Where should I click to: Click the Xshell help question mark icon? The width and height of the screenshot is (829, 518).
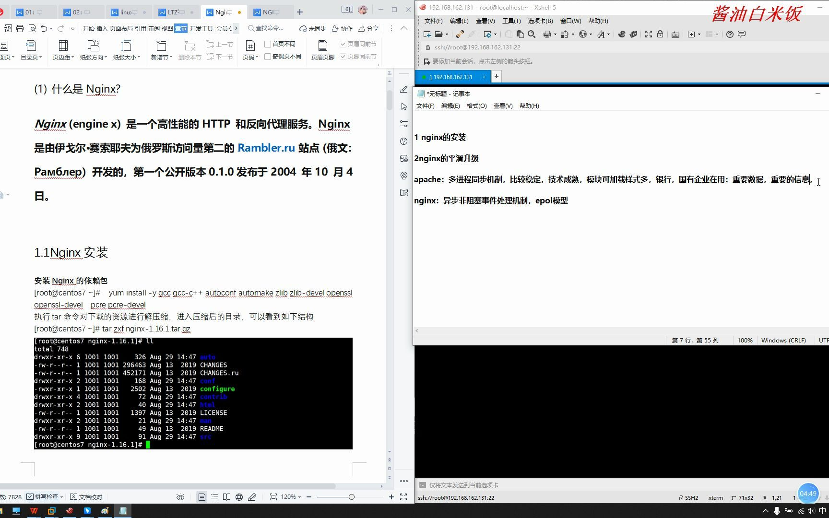(730, 34)
